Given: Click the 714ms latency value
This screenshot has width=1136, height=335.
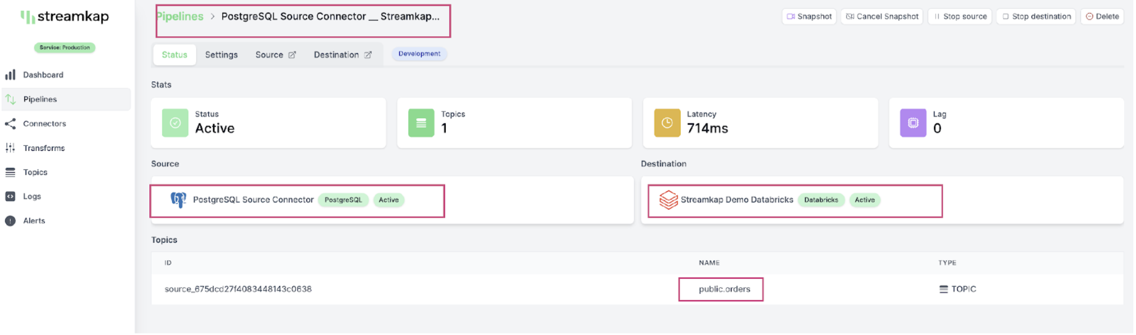Looking at the screenshot, I should [x=707, y=128].
